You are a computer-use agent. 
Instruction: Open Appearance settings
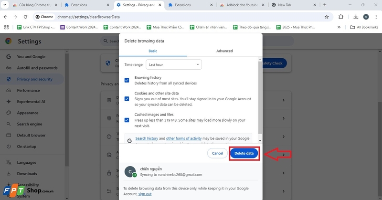pos(28,113)
